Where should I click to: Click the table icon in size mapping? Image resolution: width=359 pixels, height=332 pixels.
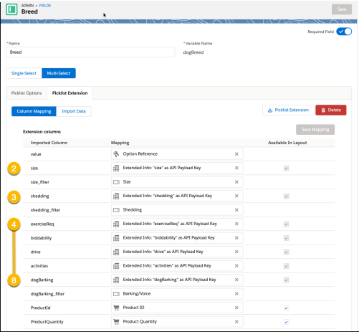[x=116, y=169]
